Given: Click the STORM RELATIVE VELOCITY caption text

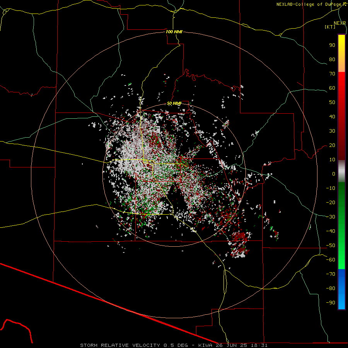Looking at the screenshot, I should (x=120, y=345).
